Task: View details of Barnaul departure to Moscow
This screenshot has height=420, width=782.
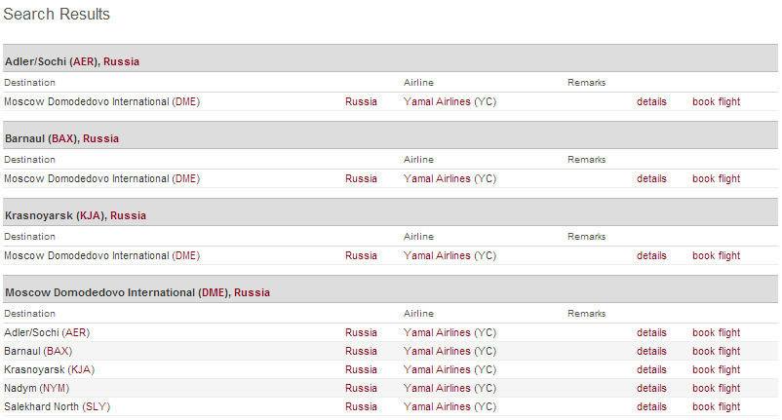Action: point(651,178)
